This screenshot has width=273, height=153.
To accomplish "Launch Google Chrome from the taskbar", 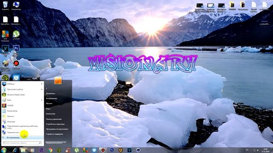I will [50, 150].
